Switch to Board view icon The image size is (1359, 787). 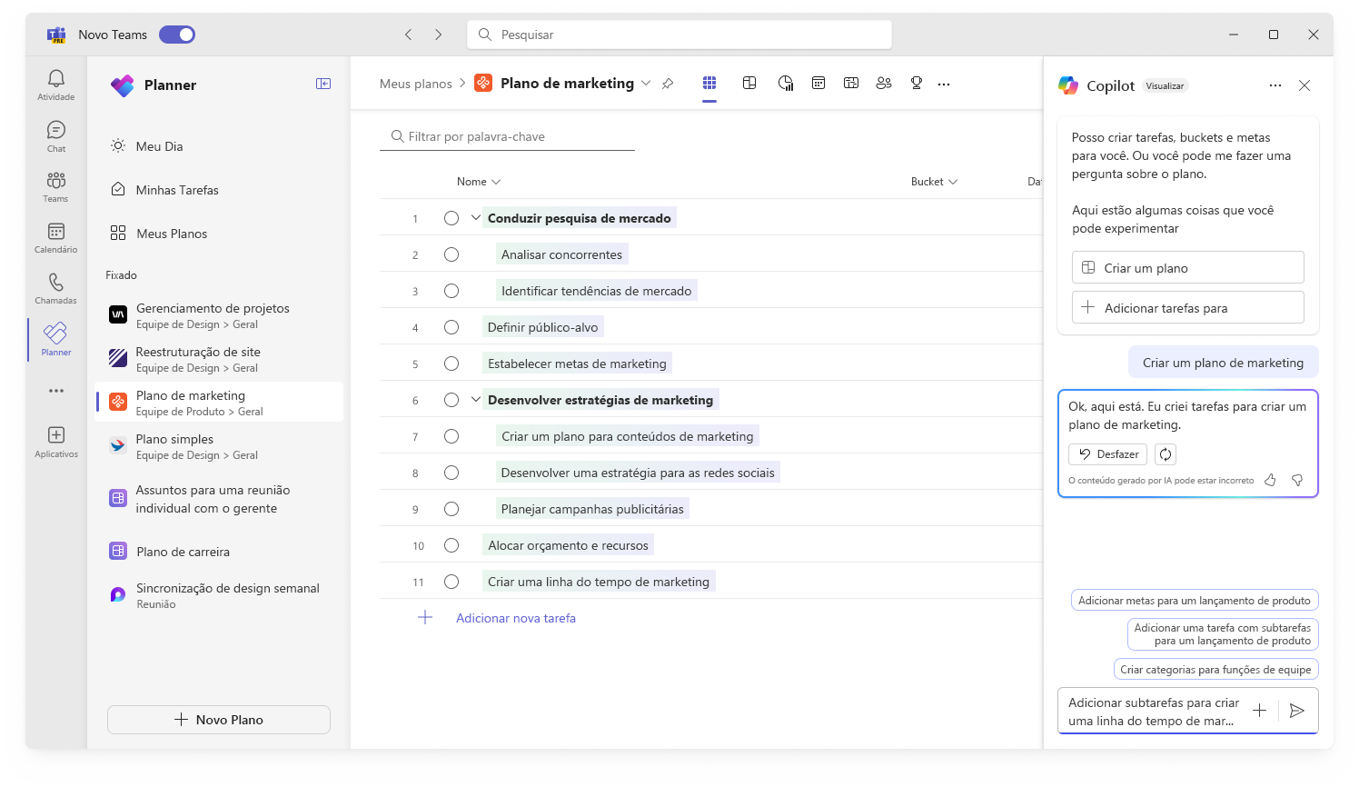[749, 83]
